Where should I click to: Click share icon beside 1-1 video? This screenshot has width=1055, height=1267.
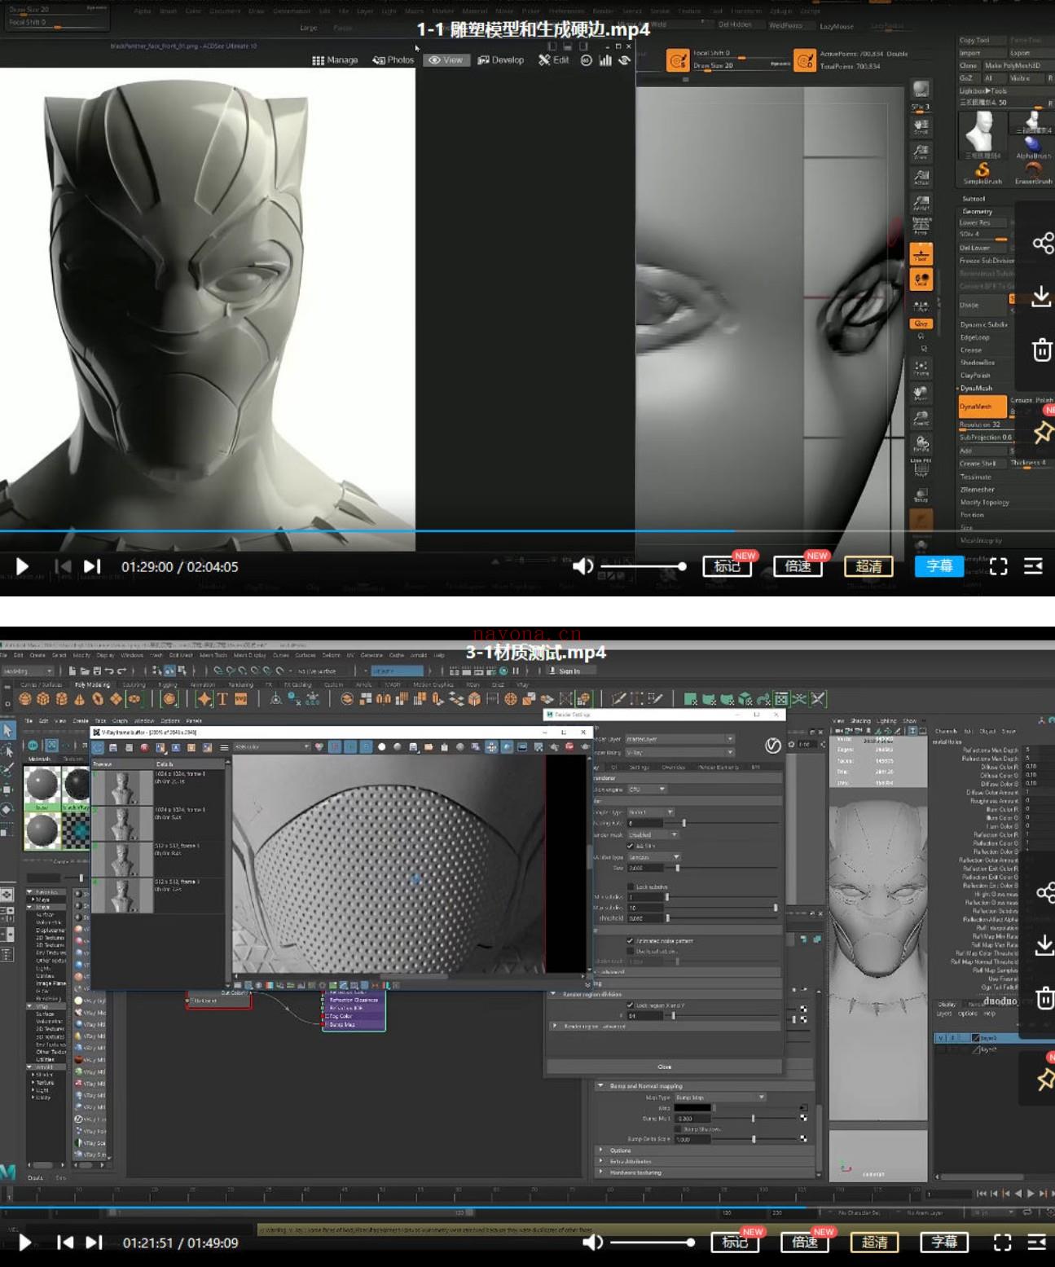pyautogui.click(x=1043, y=243)
